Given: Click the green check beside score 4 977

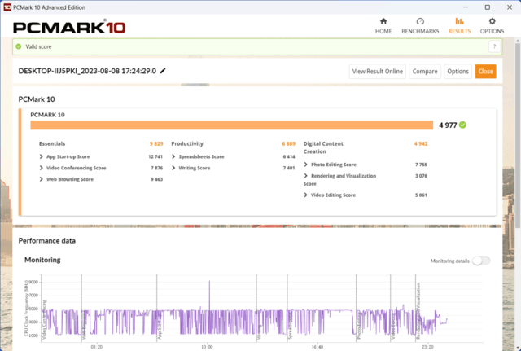Looking at the screenshot, I should pyautogui.click(x=462, y=125).
